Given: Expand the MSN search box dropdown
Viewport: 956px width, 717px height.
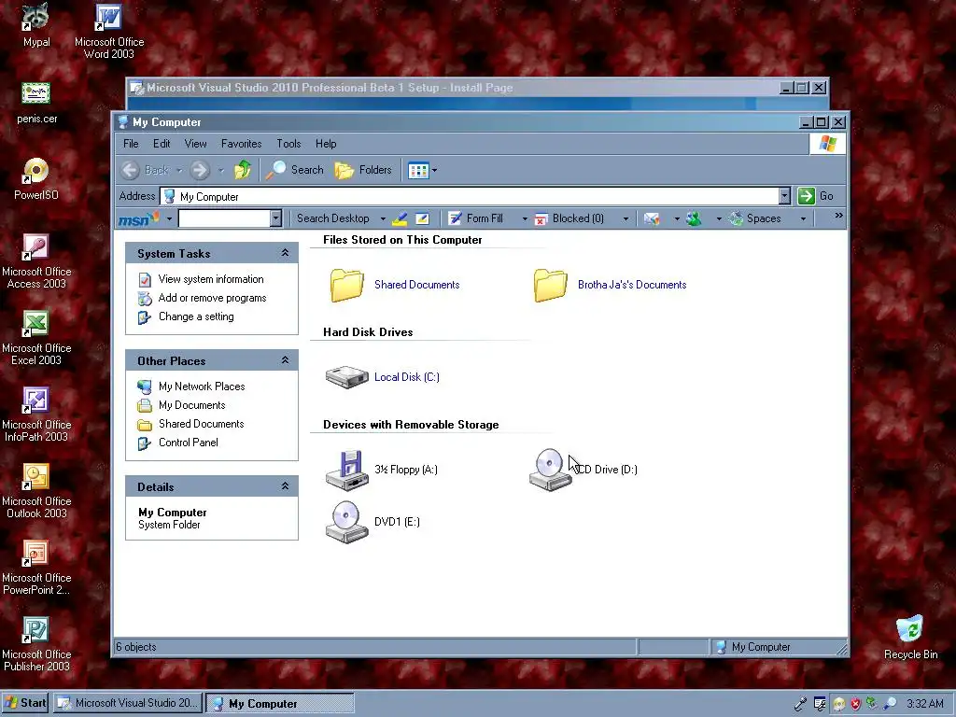Looking at the screenshot, I should coord(275,218).
